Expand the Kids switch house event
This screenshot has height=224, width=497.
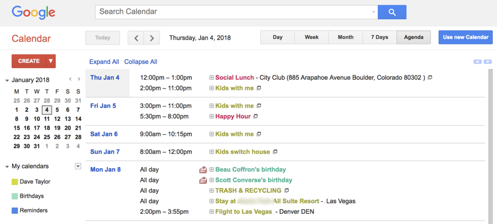click(212, 152)
